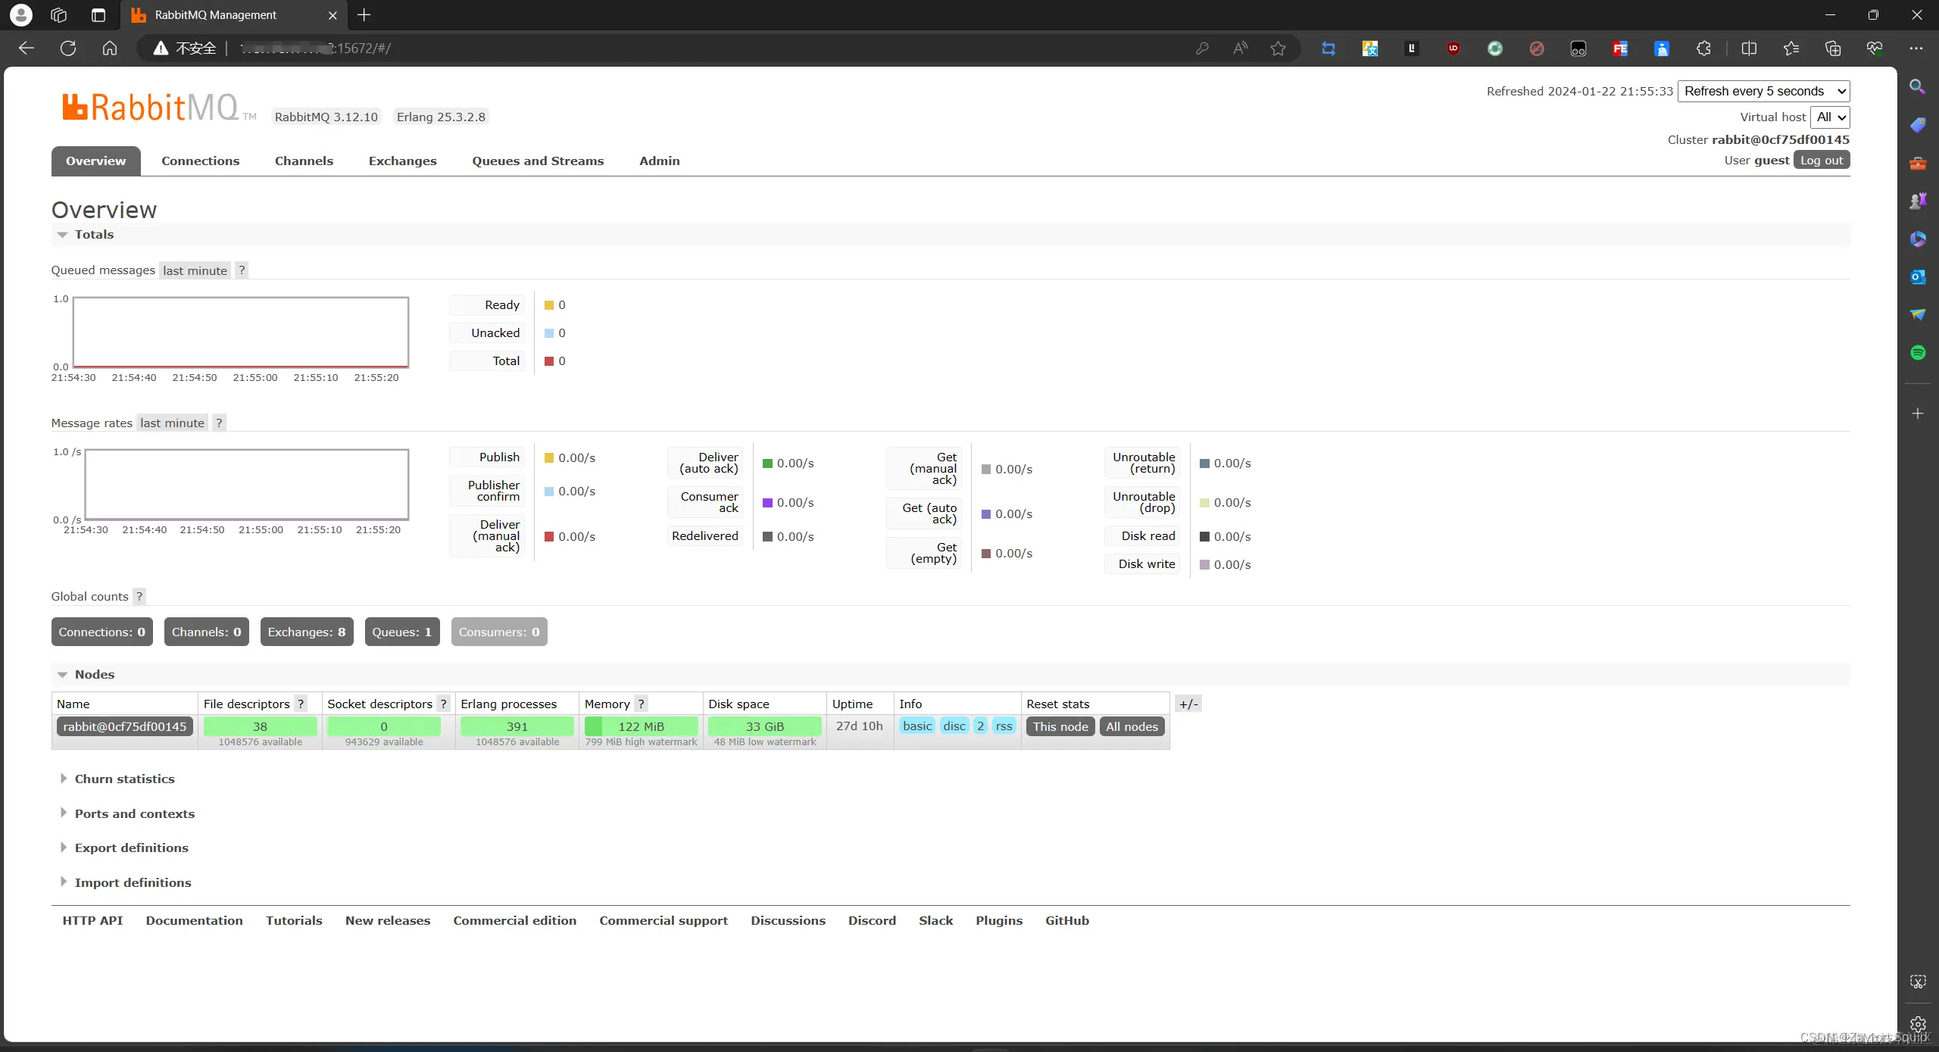Click the home page icon
The height and width of the screenshot is (1052, 1939).
point(110,48)
